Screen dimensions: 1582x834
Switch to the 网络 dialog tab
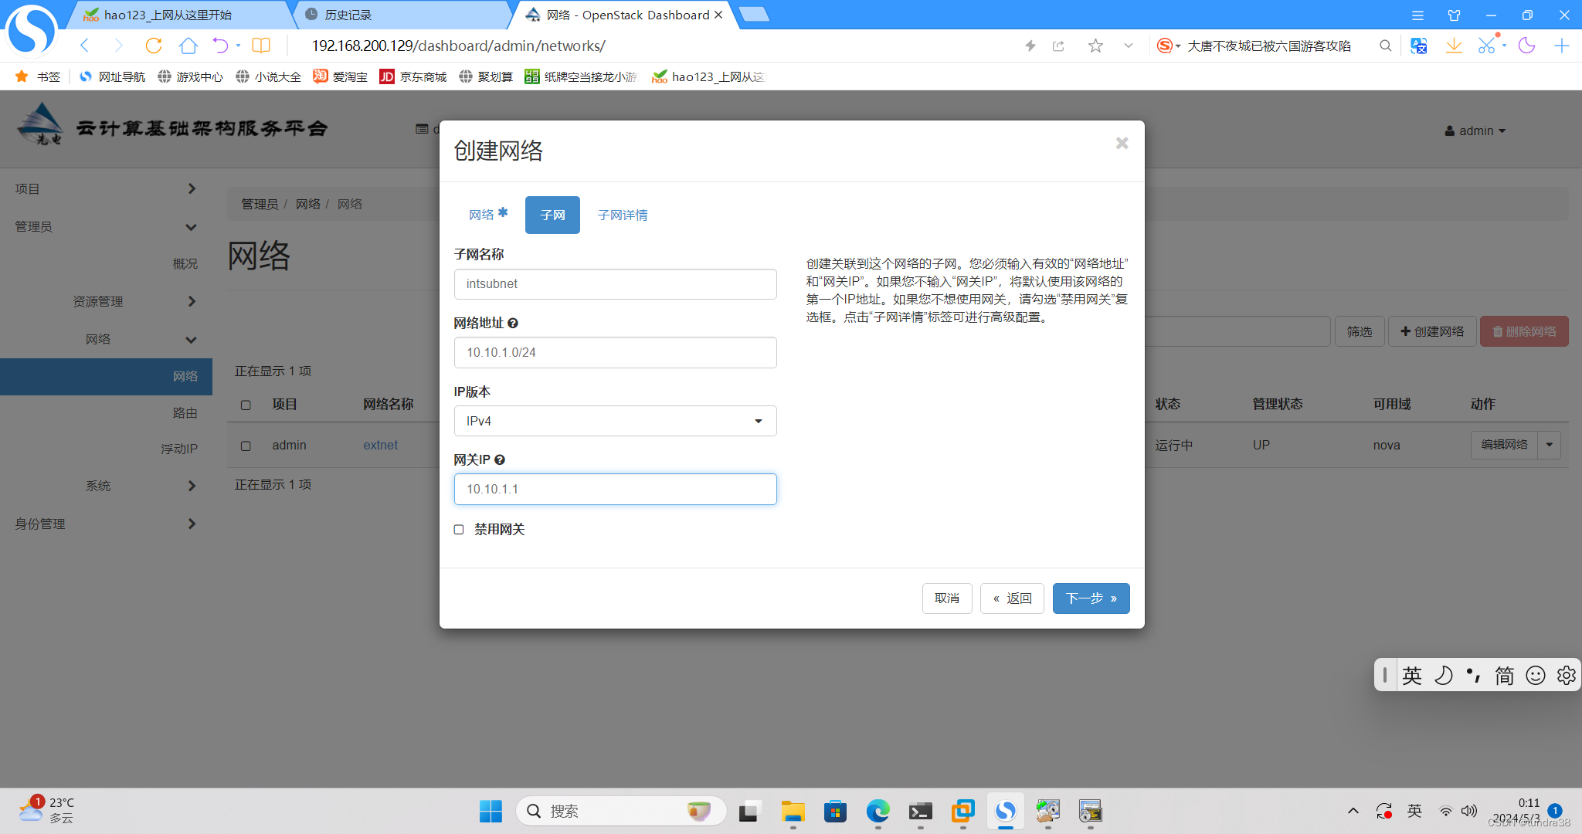(487, 215)
